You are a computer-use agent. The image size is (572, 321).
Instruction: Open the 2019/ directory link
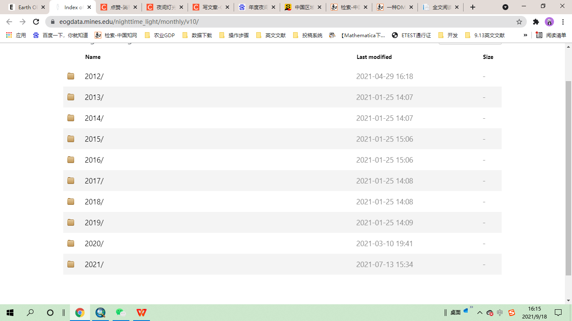[x=94, y=223]
